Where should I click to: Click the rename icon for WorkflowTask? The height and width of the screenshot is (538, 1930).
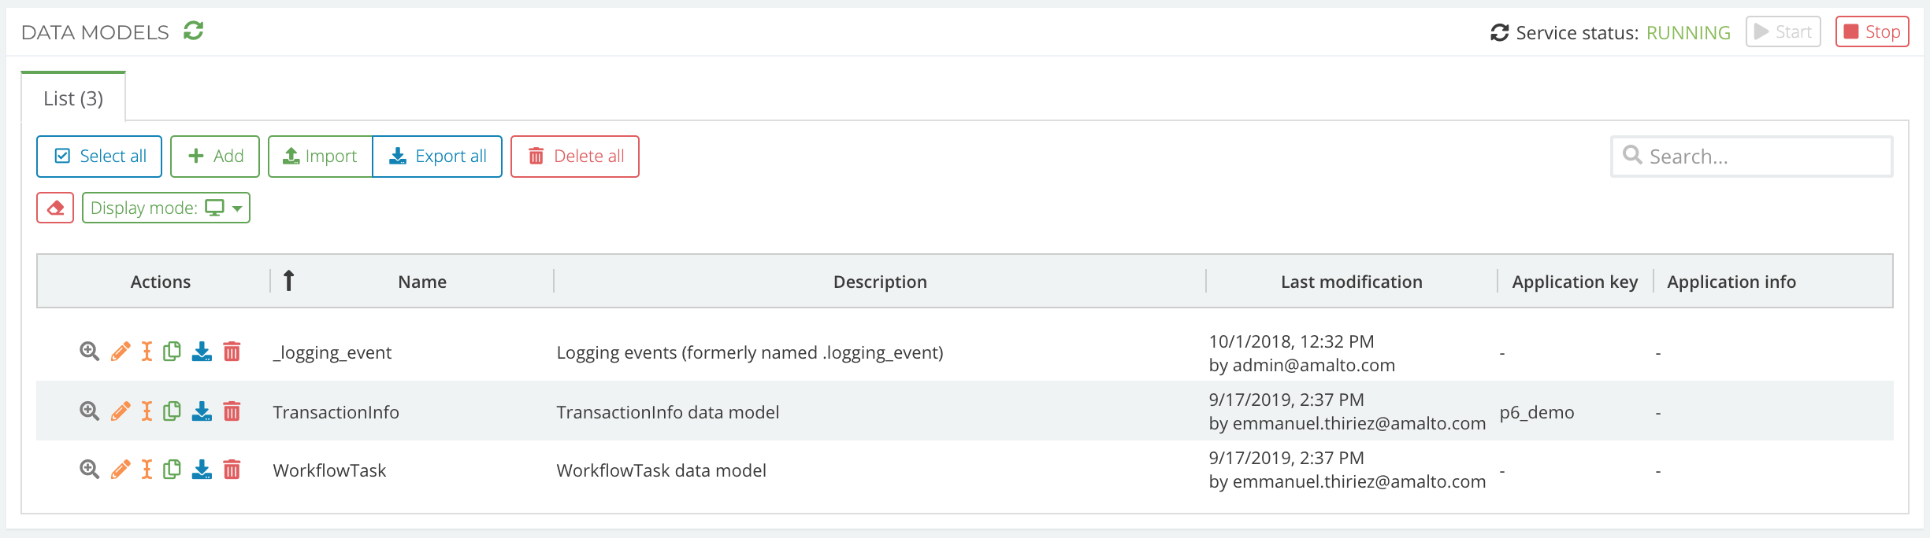coord(146,470)
